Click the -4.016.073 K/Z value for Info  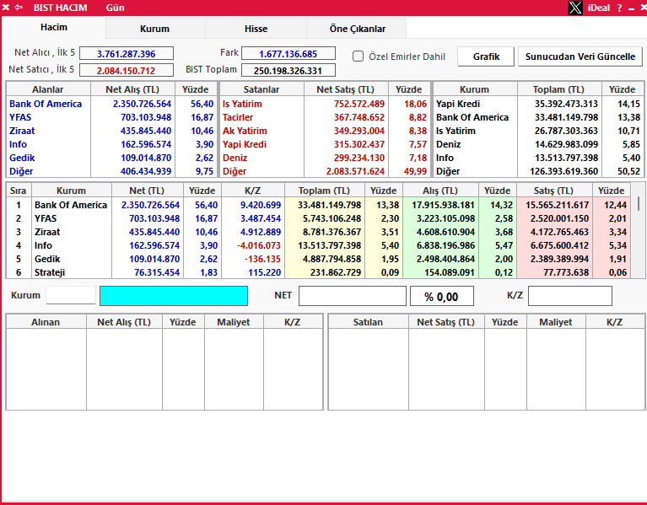point(259,245)
